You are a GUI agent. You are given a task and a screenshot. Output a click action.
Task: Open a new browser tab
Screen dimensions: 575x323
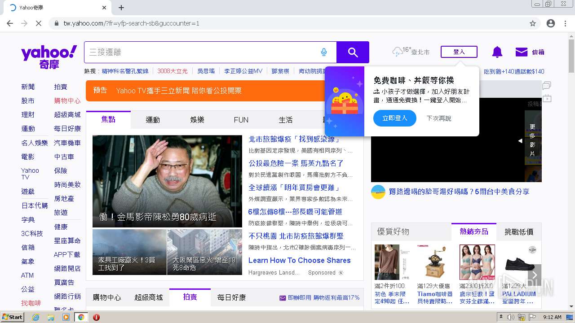click(121, 8)
